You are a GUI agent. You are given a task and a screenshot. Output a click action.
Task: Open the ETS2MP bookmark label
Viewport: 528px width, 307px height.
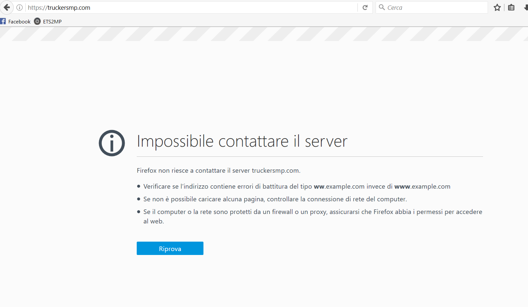(52, 21)
